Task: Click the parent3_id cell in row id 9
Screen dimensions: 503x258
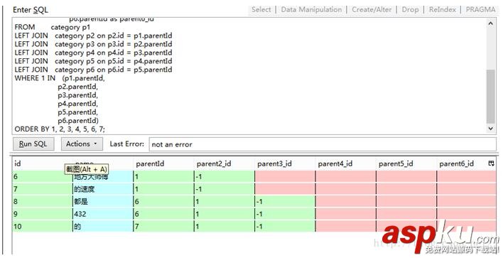Action: point(285,214)
